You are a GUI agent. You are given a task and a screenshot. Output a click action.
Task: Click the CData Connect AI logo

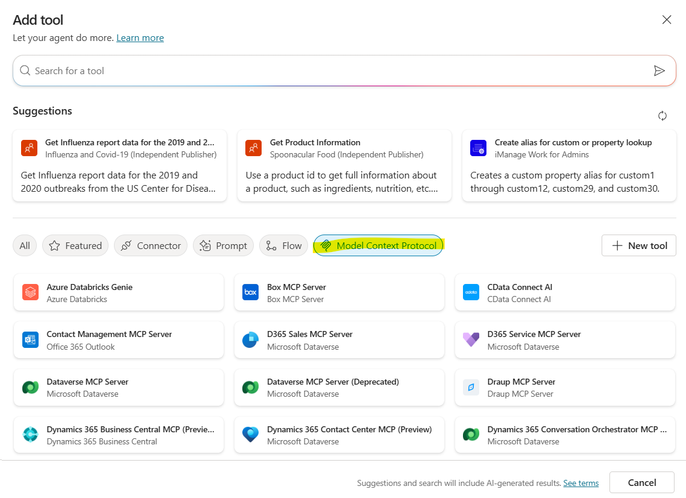pos(471,292)
